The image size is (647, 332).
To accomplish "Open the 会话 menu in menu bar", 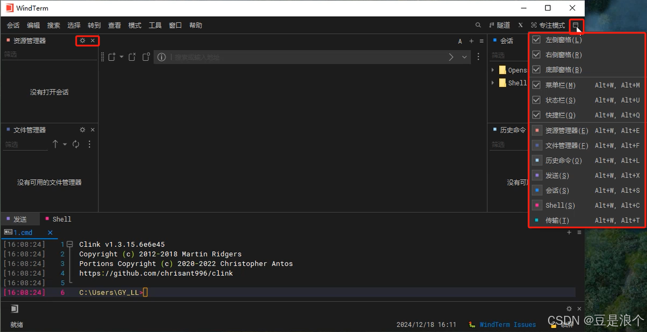I will point(13,25).
